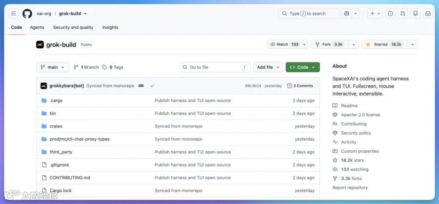Click Report repository link
439x204 pixels.
coord(350,187)
